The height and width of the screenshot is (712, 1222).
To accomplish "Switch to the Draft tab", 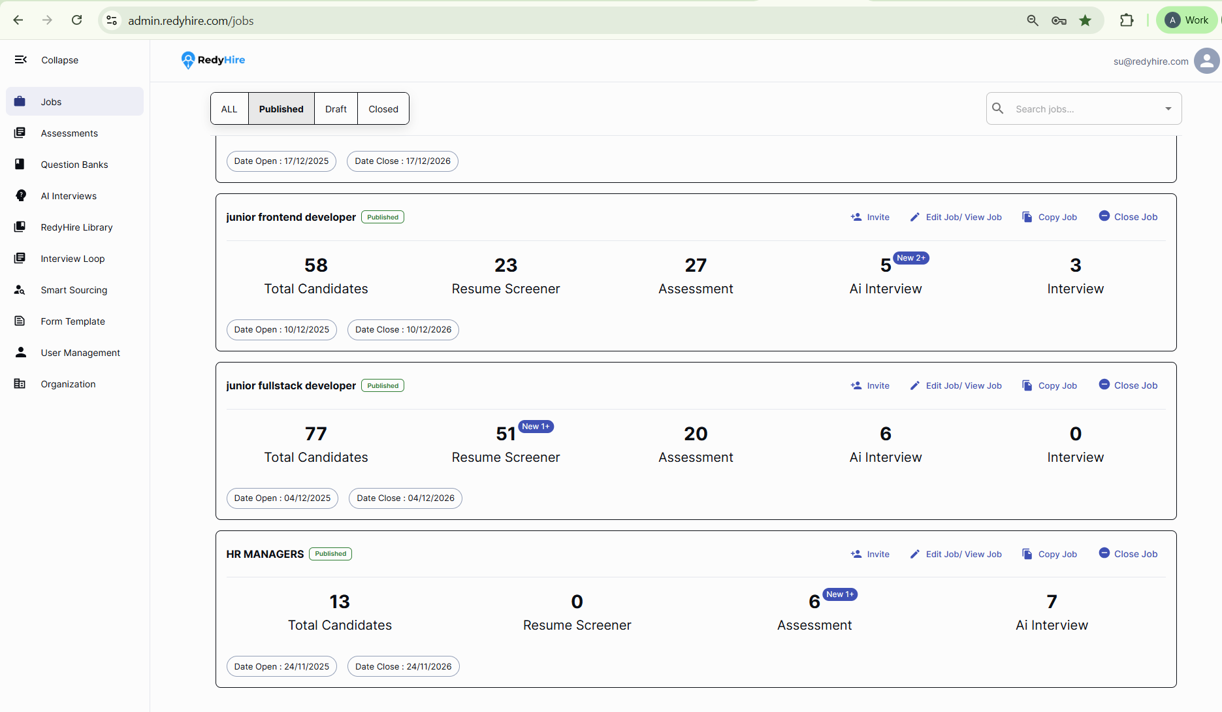I will click(336, 109).
